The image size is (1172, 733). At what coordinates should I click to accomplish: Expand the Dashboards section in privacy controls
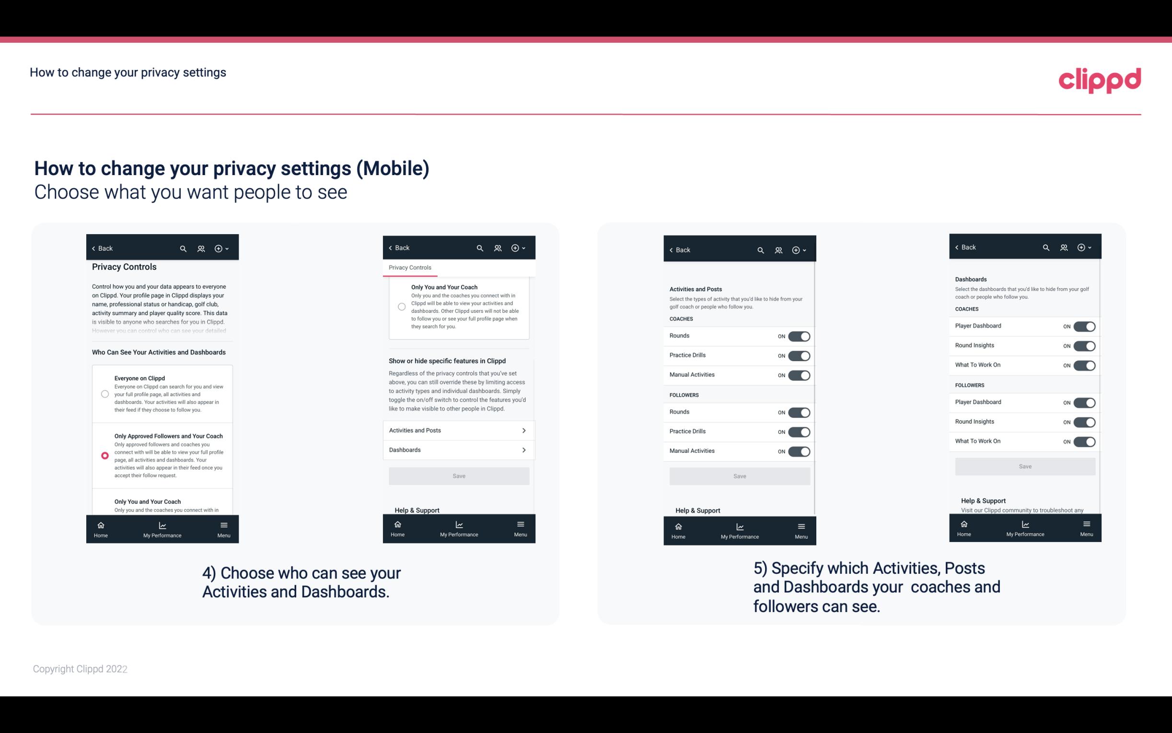point(458,449)
